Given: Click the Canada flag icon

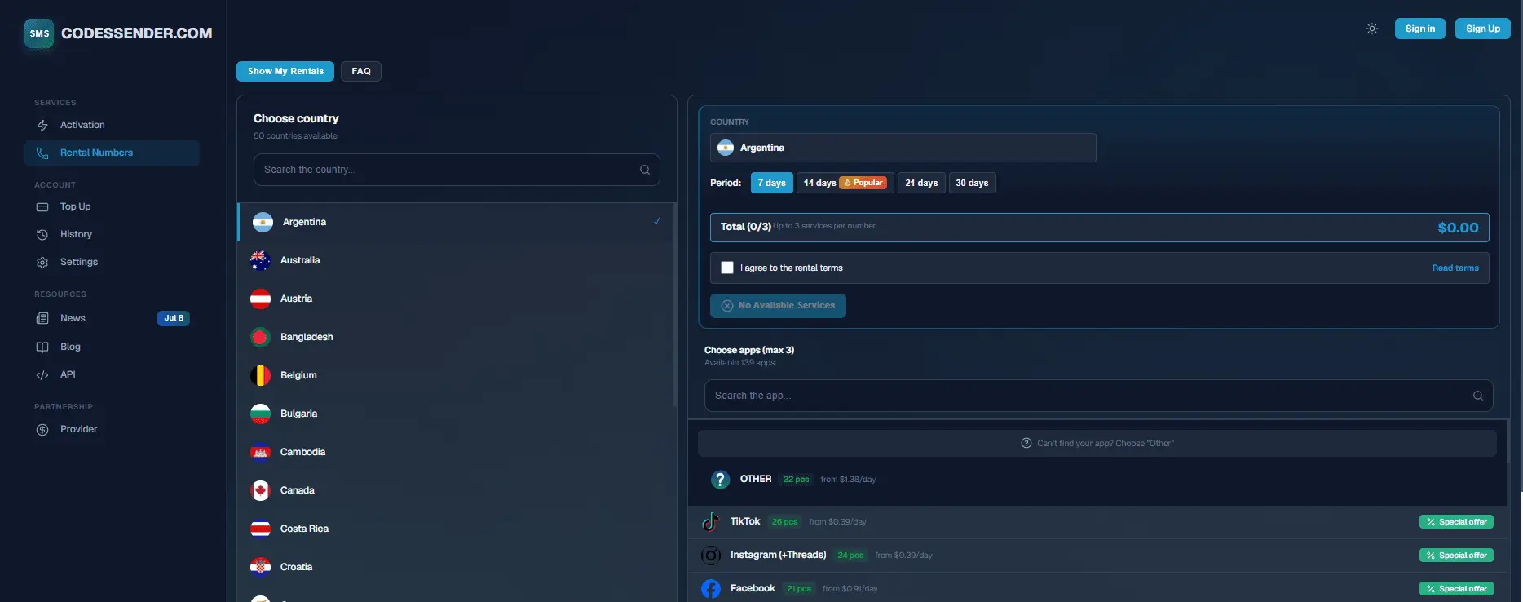Looking at the screenshot, I should [x=260, y=490].
